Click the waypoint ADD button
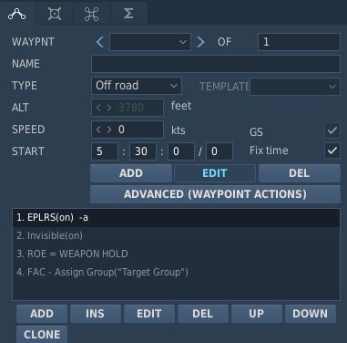Screen dimensions: 347x343 (131, 173)
